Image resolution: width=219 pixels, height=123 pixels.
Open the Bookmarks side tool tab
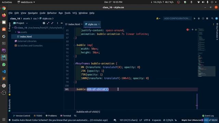click(x=10, y=105)
